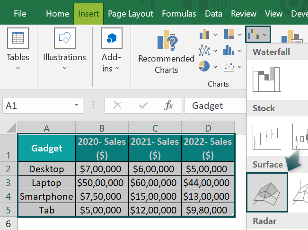Viewport: 308px width, 230px height.
Task: Open the Tables group
Action: (18, 49)
